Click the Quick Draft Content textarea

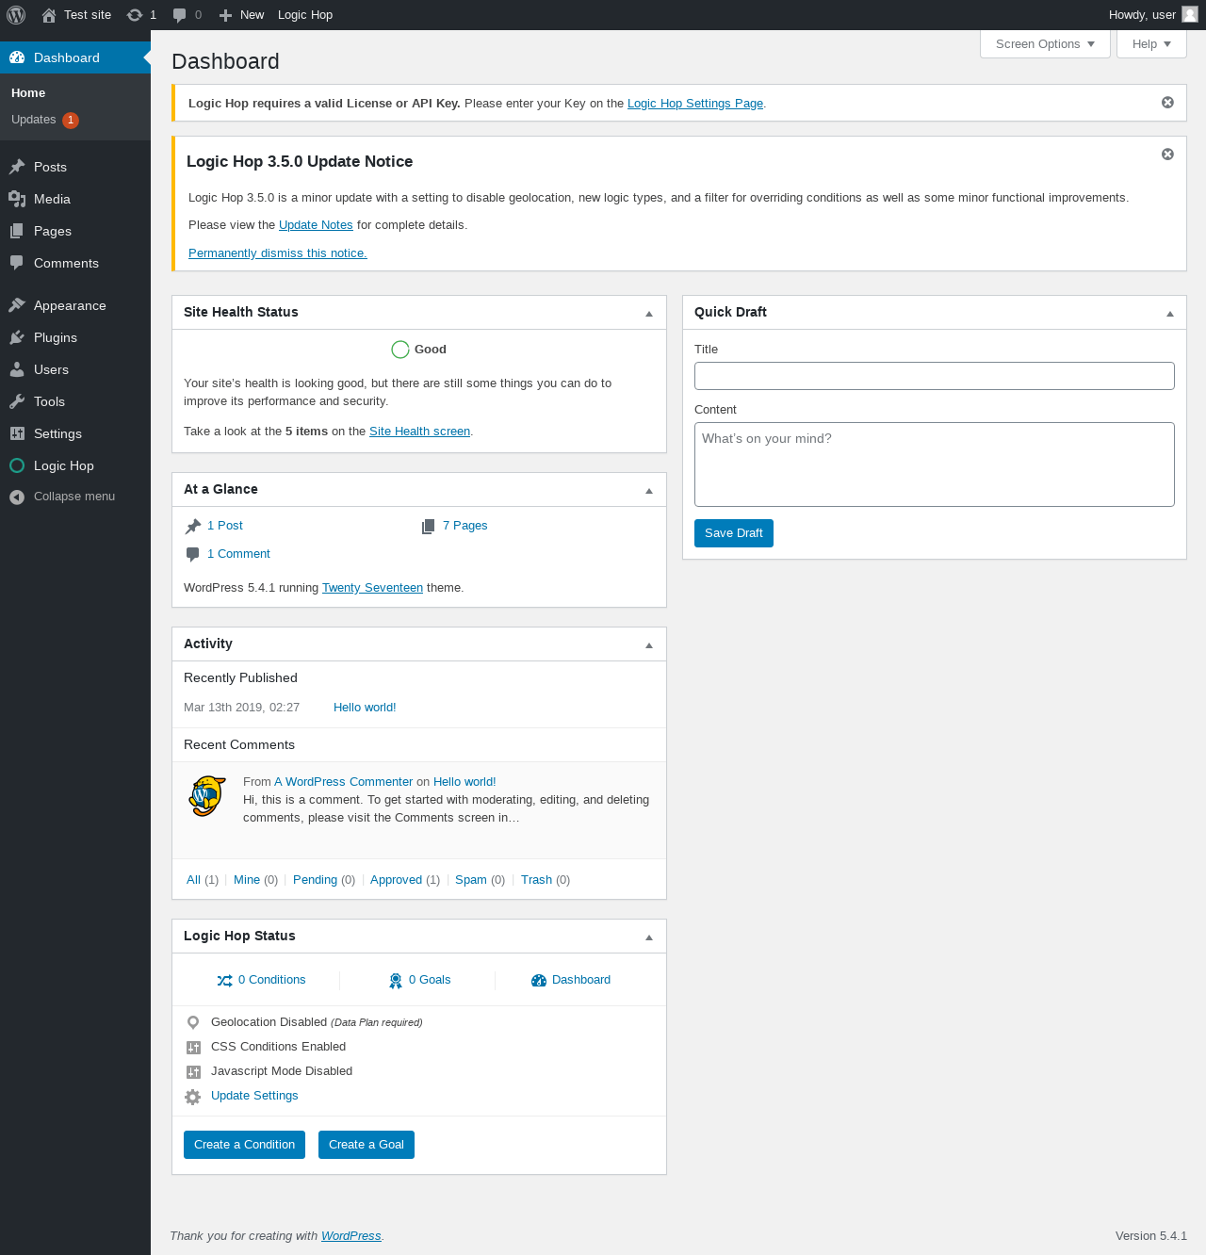point(935,465)
